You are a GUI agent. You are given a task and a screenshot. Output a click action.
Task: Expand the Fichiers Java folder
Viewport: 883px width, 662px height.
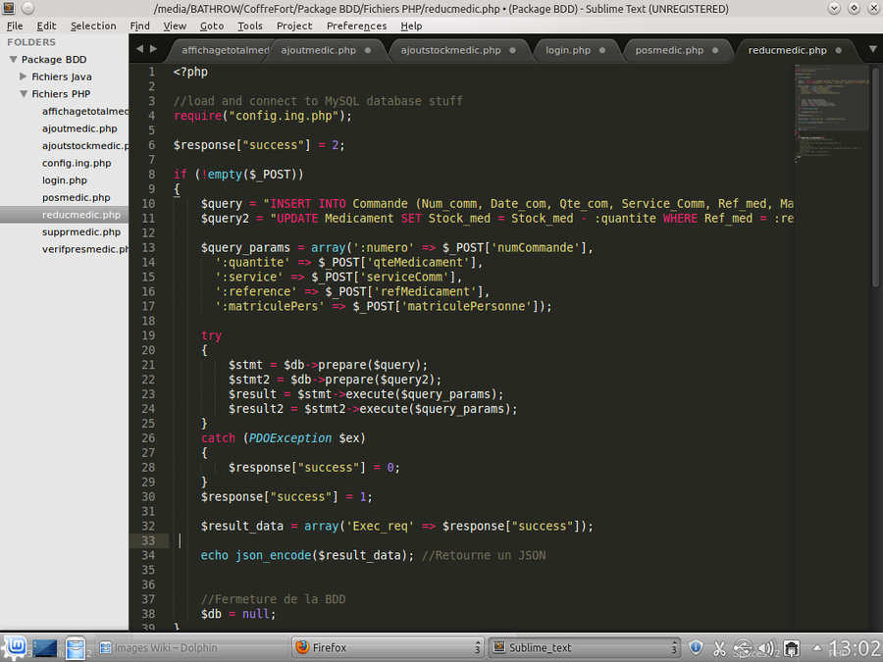tap(25, 76)
